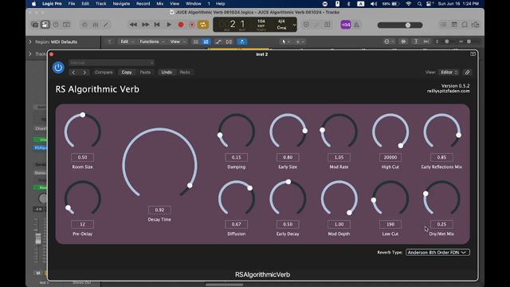Open Quick Help icon in control bar

(x=56, y=25)
